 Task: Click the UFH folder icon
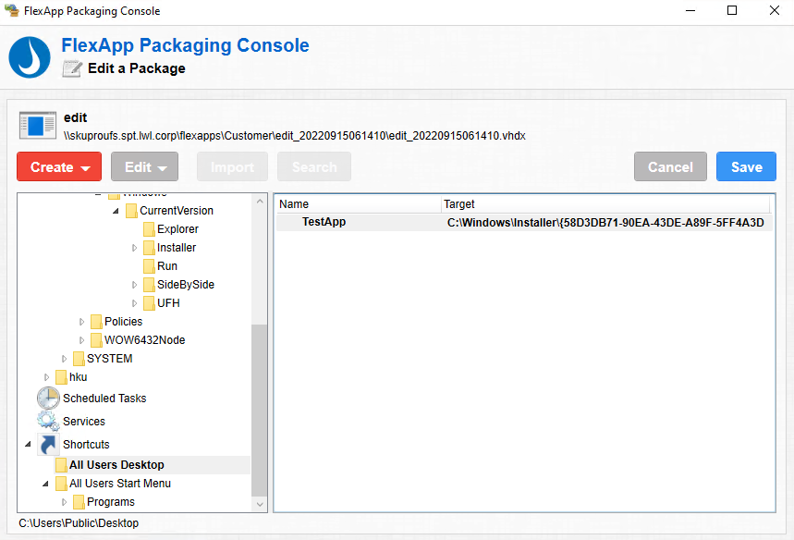point(149,303)
